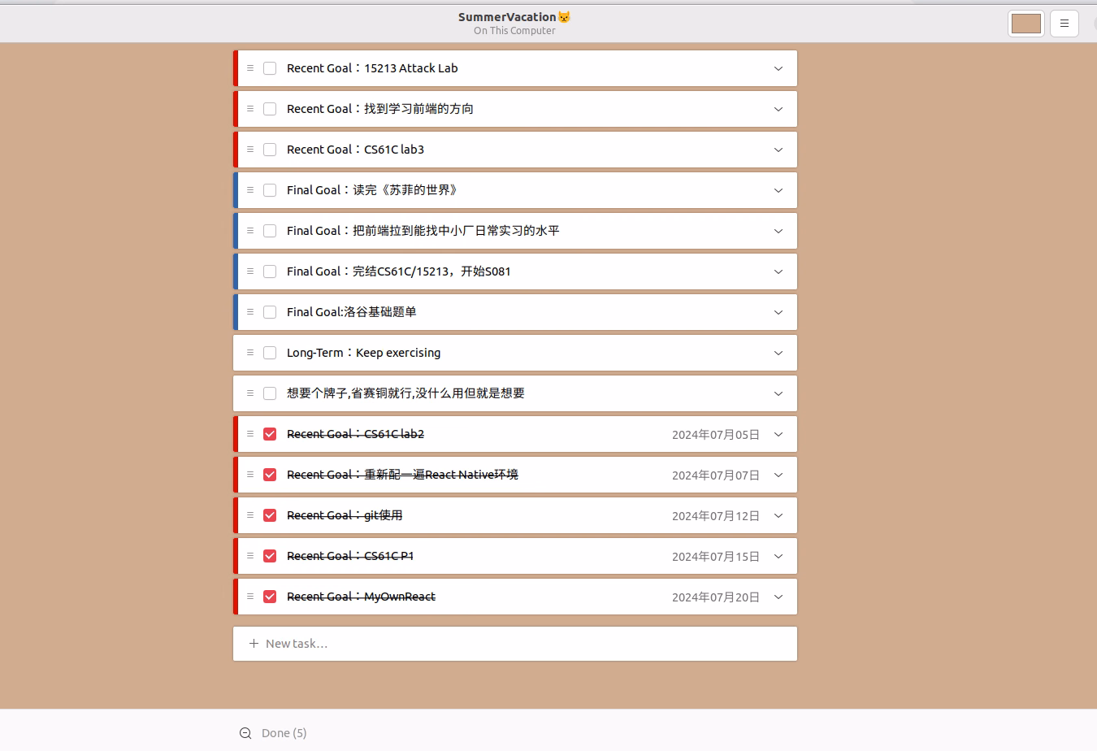This screenshot has width=1097, height=751.
Task: Expand the CS61C P1 task chevron
Action: [x=778, y=556]
